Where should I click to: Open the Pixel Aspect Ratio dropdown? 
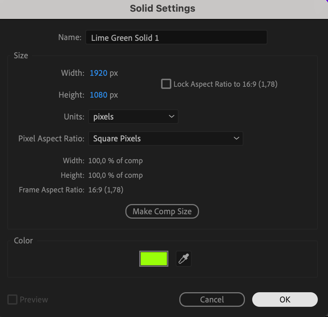tap(165, 139)
